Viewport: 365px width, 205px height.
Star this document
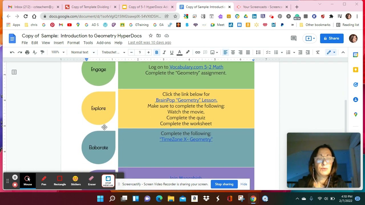(151, 36)
